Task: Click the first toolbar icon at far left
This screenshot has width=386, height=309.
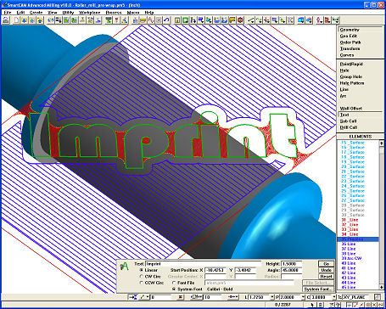Action: (x=6, y=20)
